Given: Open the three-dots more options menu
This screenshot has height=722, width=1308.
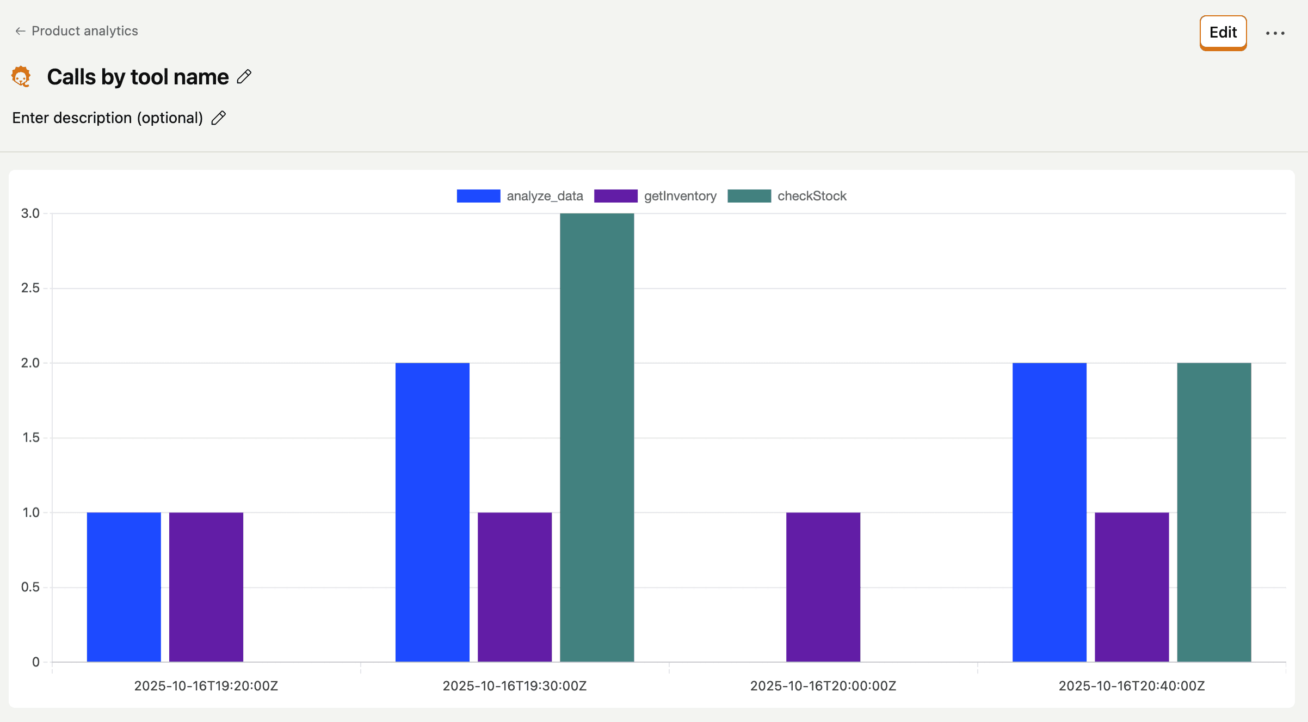Looking at the screenshot, I should [x=1275, y=33].
